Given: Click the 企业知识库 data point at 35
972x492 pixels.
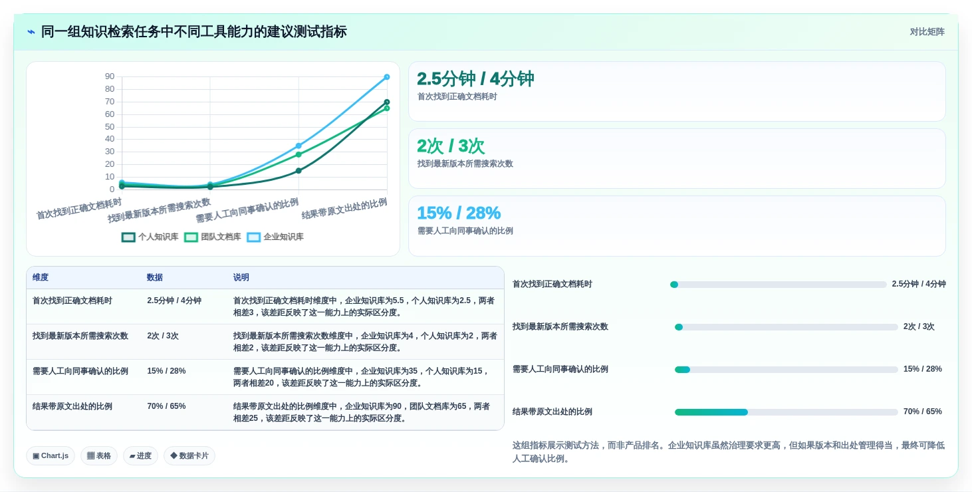Looking at the screenshot, I should coord(299,146).
